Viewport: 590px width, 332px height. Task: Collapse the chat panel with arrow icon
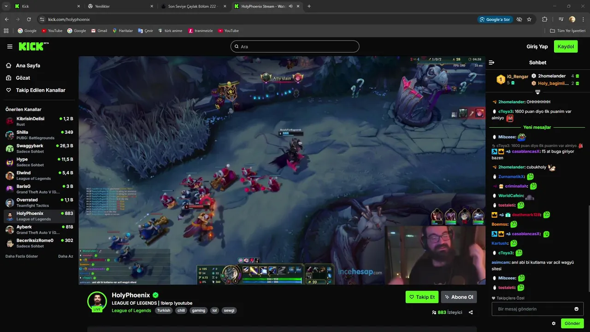click(x=491, y=62)
